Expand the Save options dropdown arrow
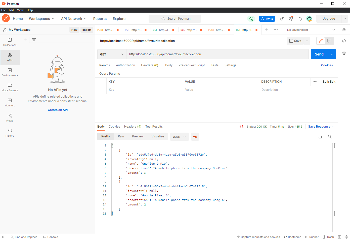The image size is (350, 240). 307,41
